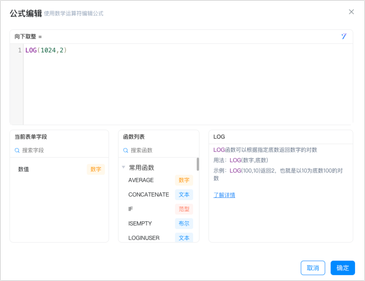Click the function list scrollbar thumb
Screen dimensions: 365x281
coord(198,164)
